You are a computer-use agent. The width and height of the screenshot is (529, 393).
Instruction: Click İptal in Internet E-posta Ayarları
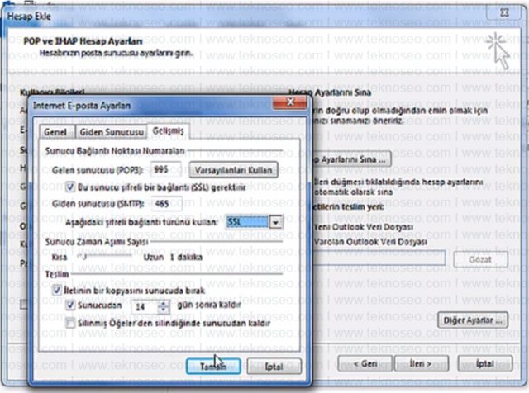pyautogui.click(x=274, y=366)
